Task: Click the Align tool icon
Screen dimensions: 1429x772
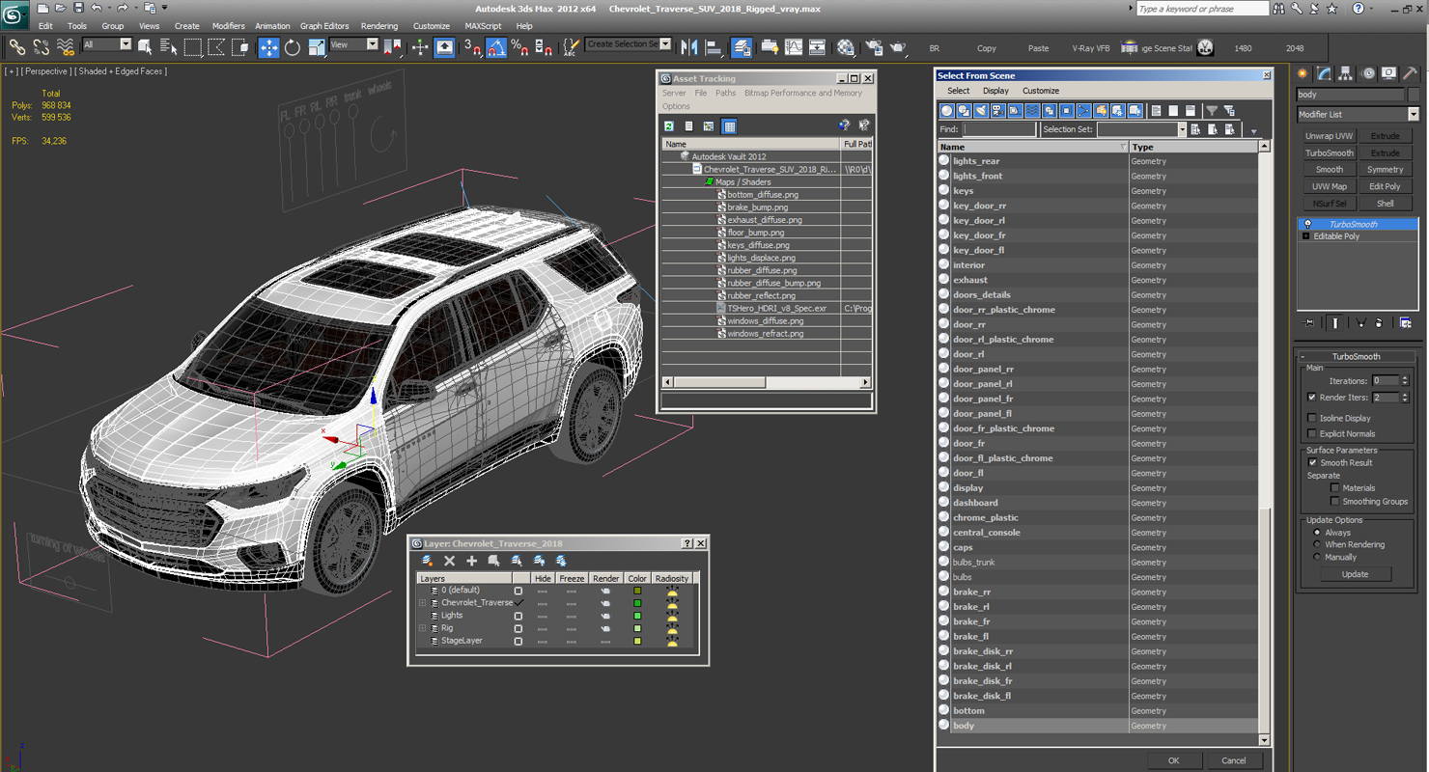Action: pos(714,46)
